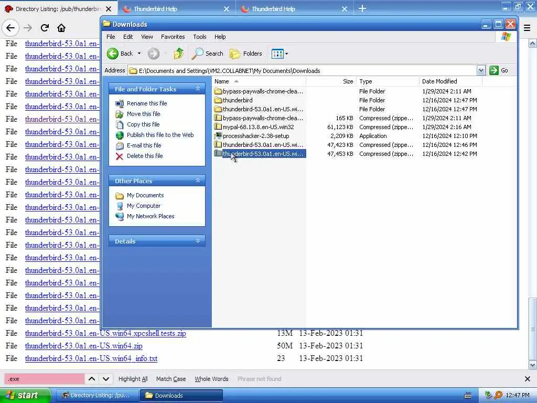Click the Windows start button

tap(25, 395)
